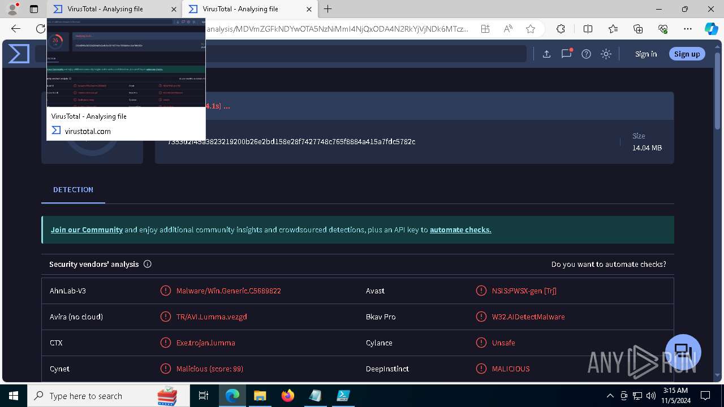Viewport: 724px width, 407px height.
Task: Click virustotal.com in tab preview popup
Action: coord(88,131)
